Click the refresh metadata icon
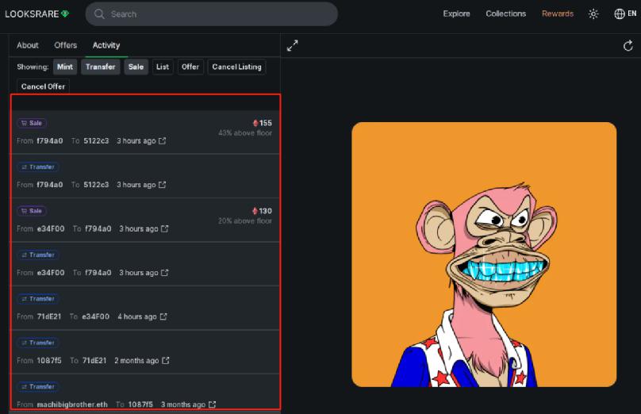The image size is (641, 414). click(x=628, y=46)
